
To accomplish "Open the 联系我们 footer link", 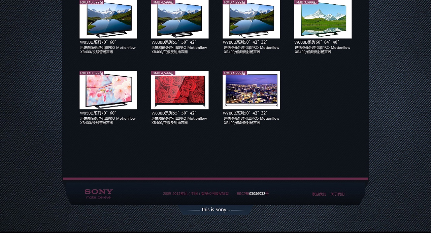I will point(319,194).
